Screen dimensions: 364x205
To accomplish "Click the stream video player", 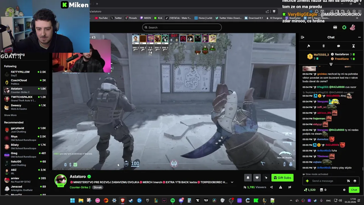I will click(174, 102).
